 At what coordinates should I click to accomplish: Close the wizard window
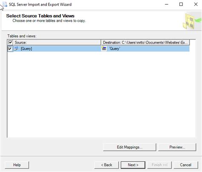pos(196,4)
